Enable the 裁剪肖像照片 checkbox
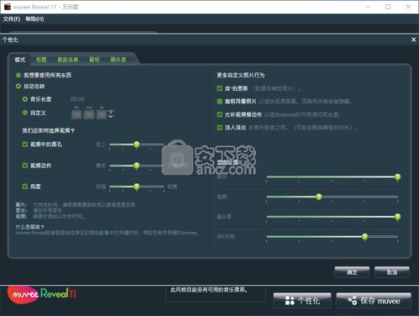 (x=220, y=101)
